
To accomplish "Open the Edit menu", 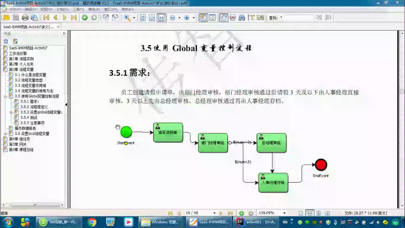I will tap(30, 9).
